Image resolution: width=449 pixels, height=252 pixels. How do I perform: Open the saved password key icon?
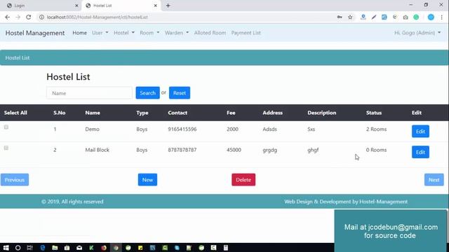point(340,17)
